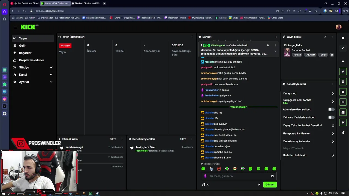Screen dimensions: 349x196
Task: Open Yayın bilgisi three-dot menu
Action: pos(332,37)
